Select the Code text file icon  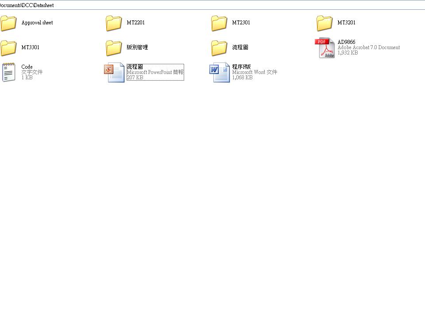coord(8,72)
